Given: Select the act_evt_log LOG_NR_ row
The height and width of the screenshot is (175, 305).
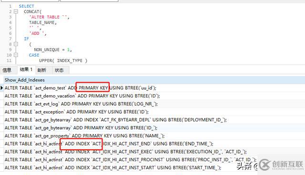Looking at the screenshot, I should (154, 104).
